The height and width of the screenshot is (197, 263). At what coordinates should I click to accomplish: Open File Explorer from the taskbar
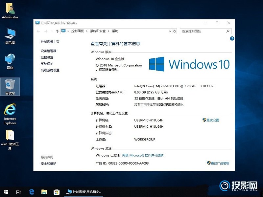(44, 192)
